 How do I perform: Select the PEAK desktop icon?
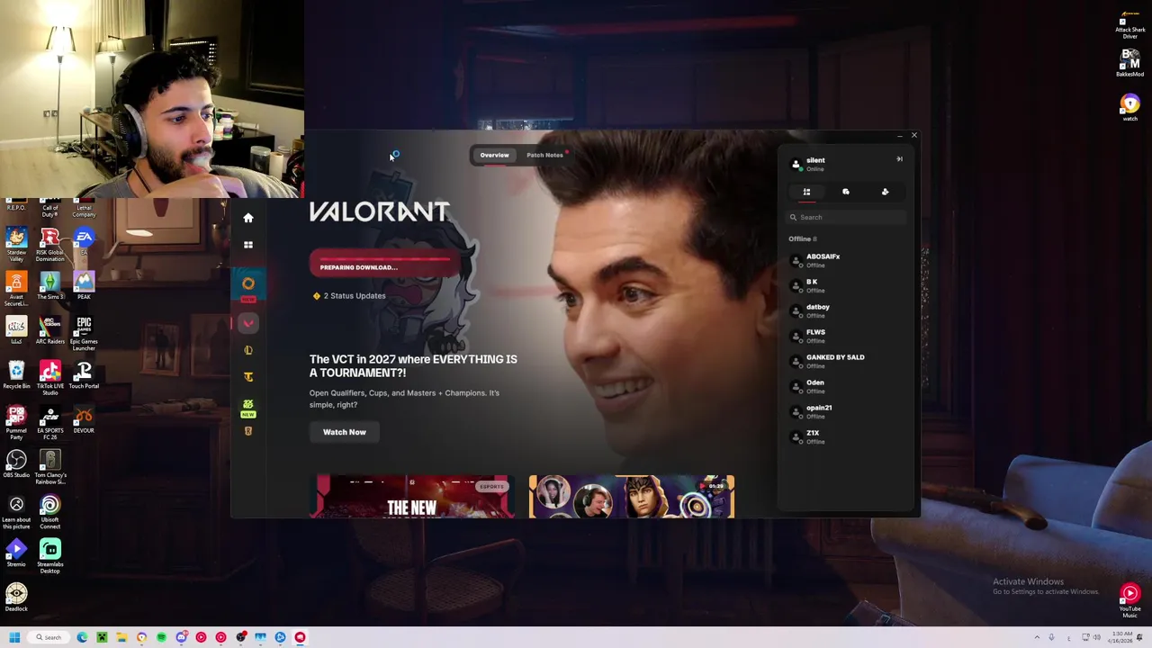pos(84,286)
